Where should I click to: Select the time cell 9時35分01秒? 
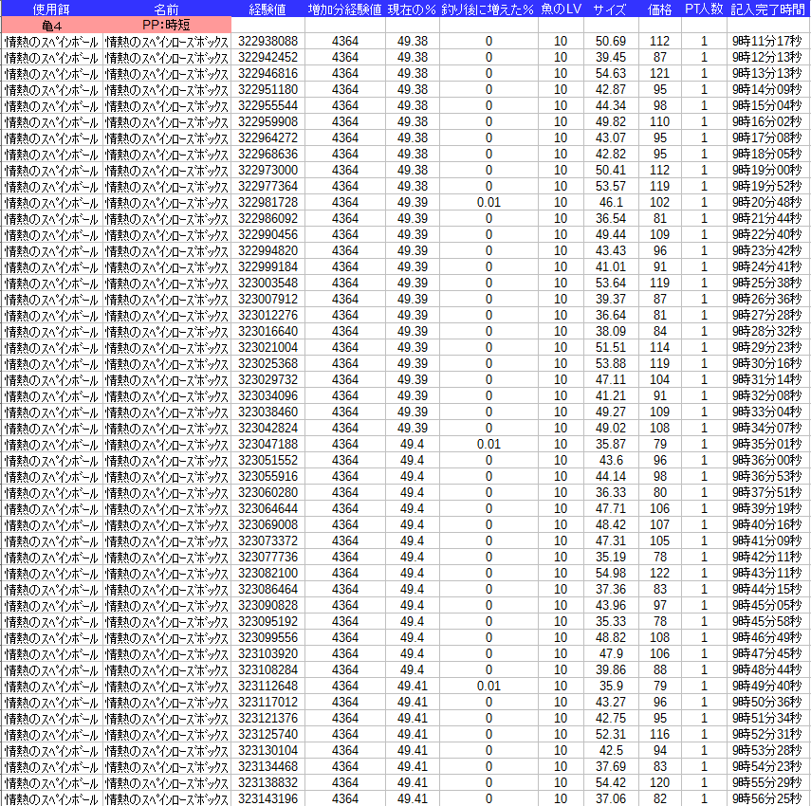tap(768, 444)
